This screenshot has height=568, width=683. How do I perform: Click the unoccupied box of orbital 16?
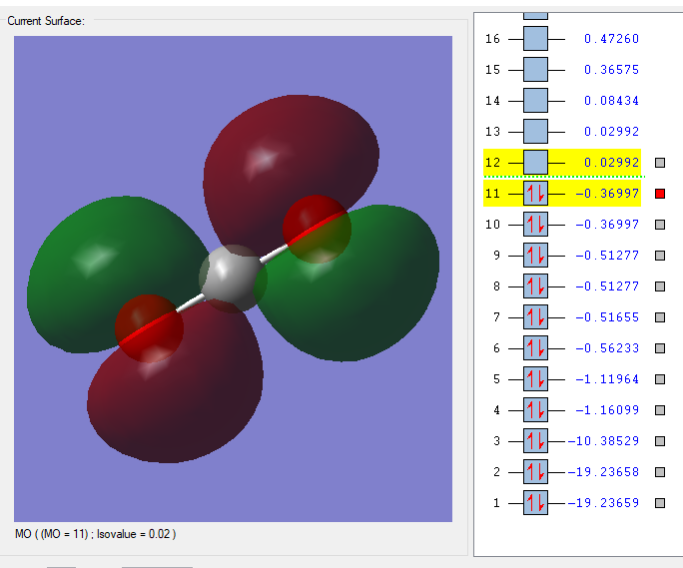click(535, 39)
